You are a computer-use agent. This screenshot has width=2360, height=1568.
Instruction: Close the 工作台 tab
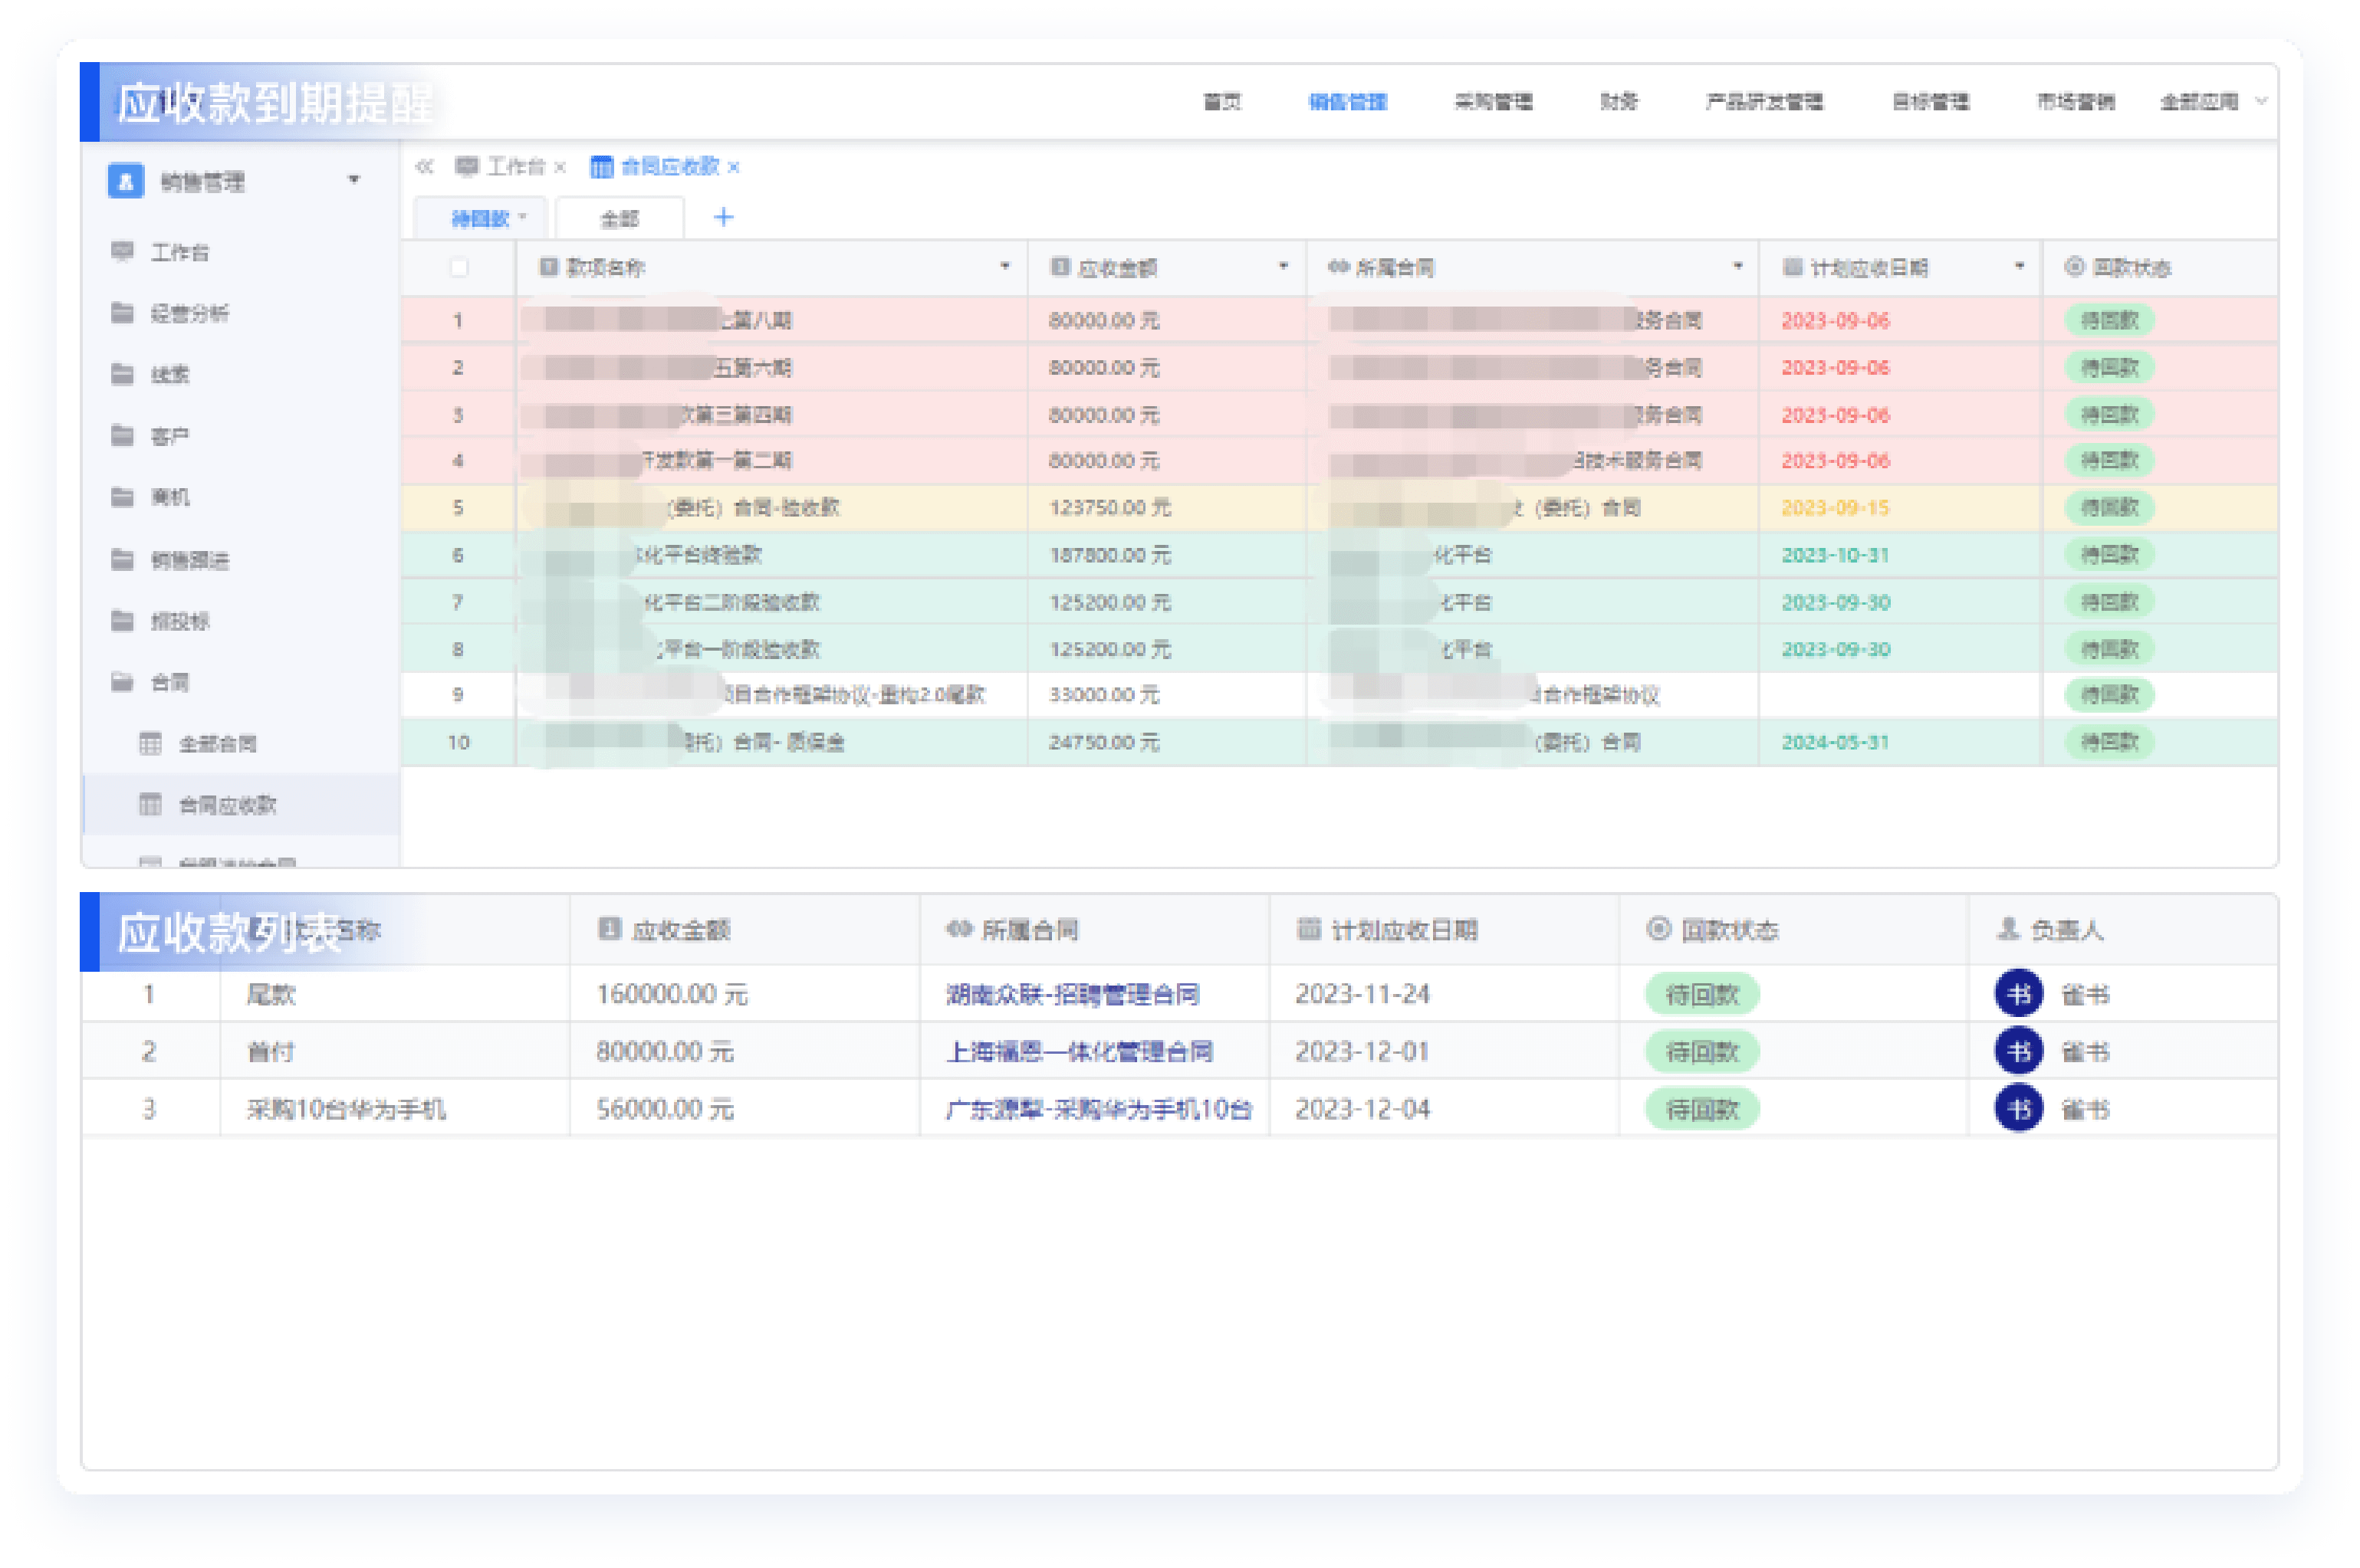(x=560, y=168)
